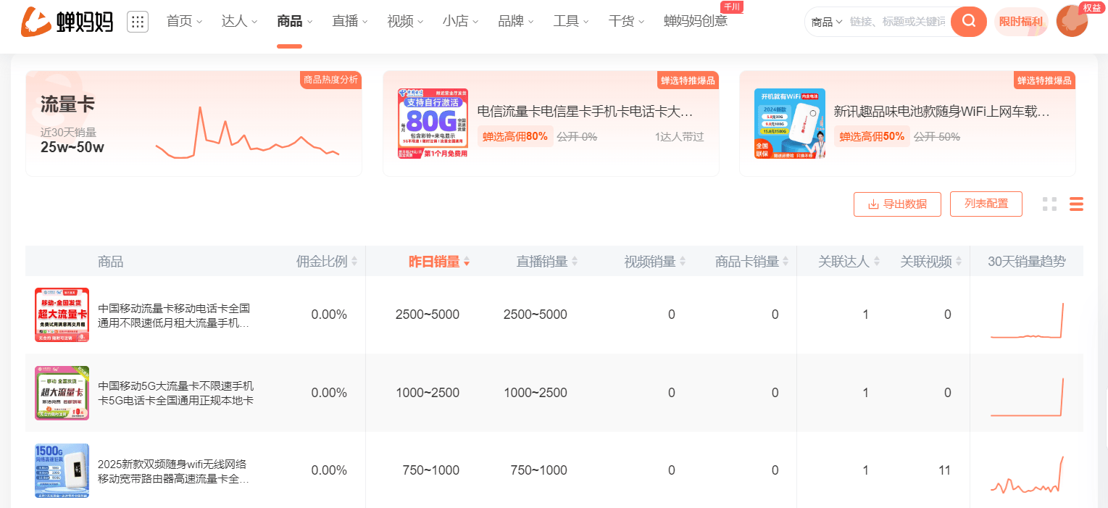Click the 关联视频 value 11
The height and width of the screenshot is (508, 1108).
[x=944, y=470]
